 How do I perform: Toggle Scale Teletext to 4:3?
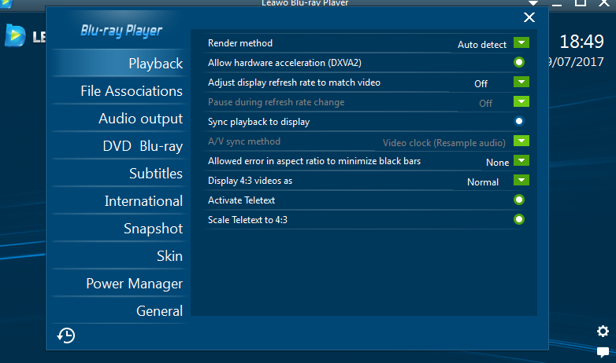519,219
